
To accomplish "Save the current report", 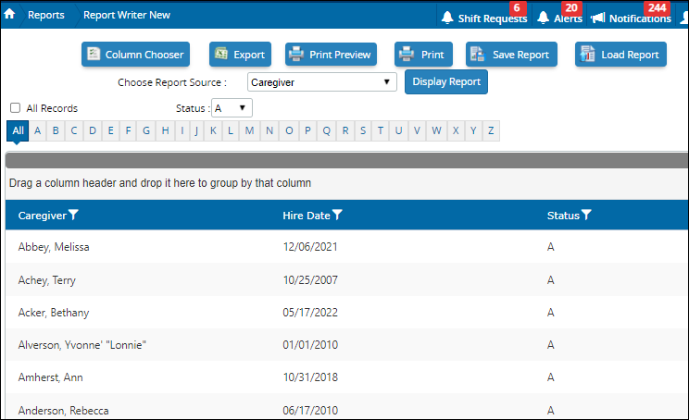I will point(511,55).
